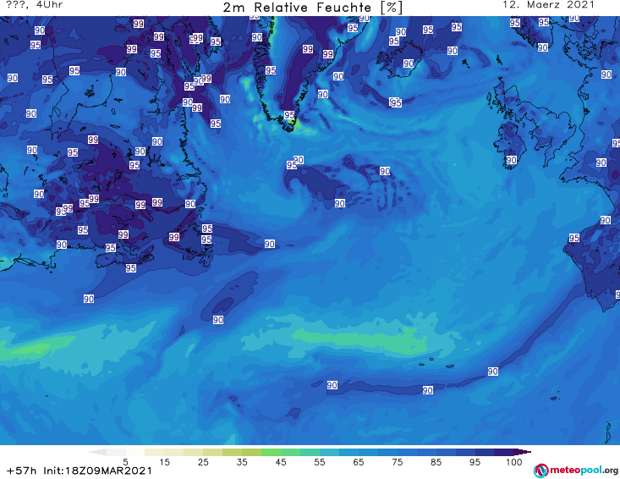Click the colorbar scale label "15"
Image resolution: width=620 pixels, height=479 pixels.
tap(164, 462)
